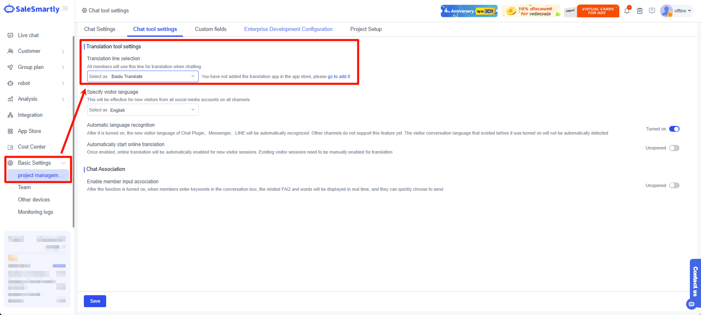701x315 pixels.
Task: Click the user avatar in the header
Action: click(x=666, y=11)
